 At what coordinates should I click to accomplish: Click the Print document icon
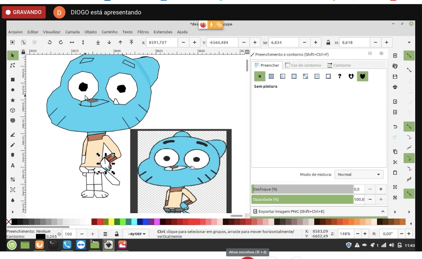coord(395,87)
